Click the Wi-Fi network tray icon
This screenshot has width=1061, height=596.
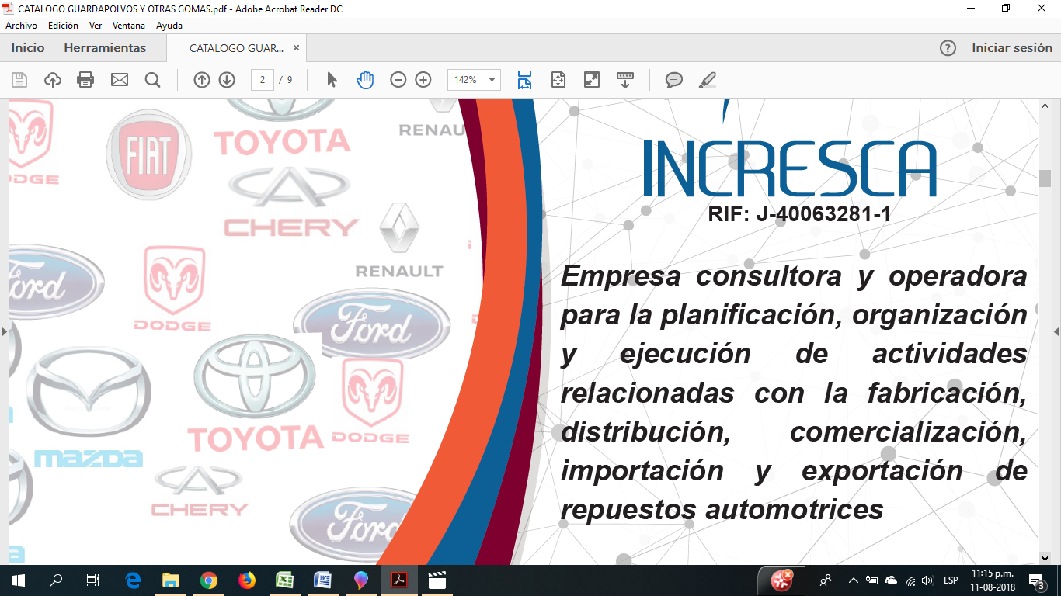(910, 580)
